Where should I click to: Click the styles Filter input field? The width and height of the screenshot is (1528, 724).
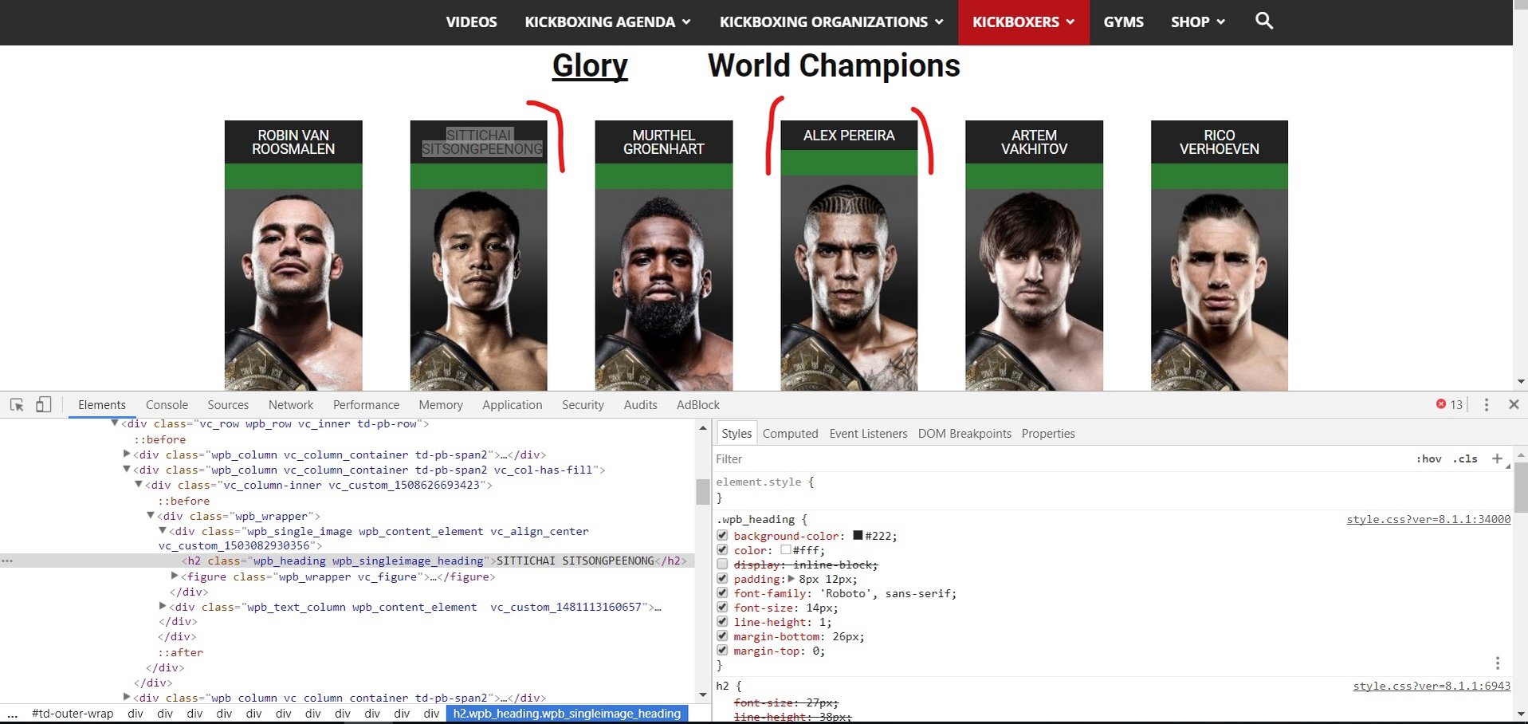pos(1060,458)
